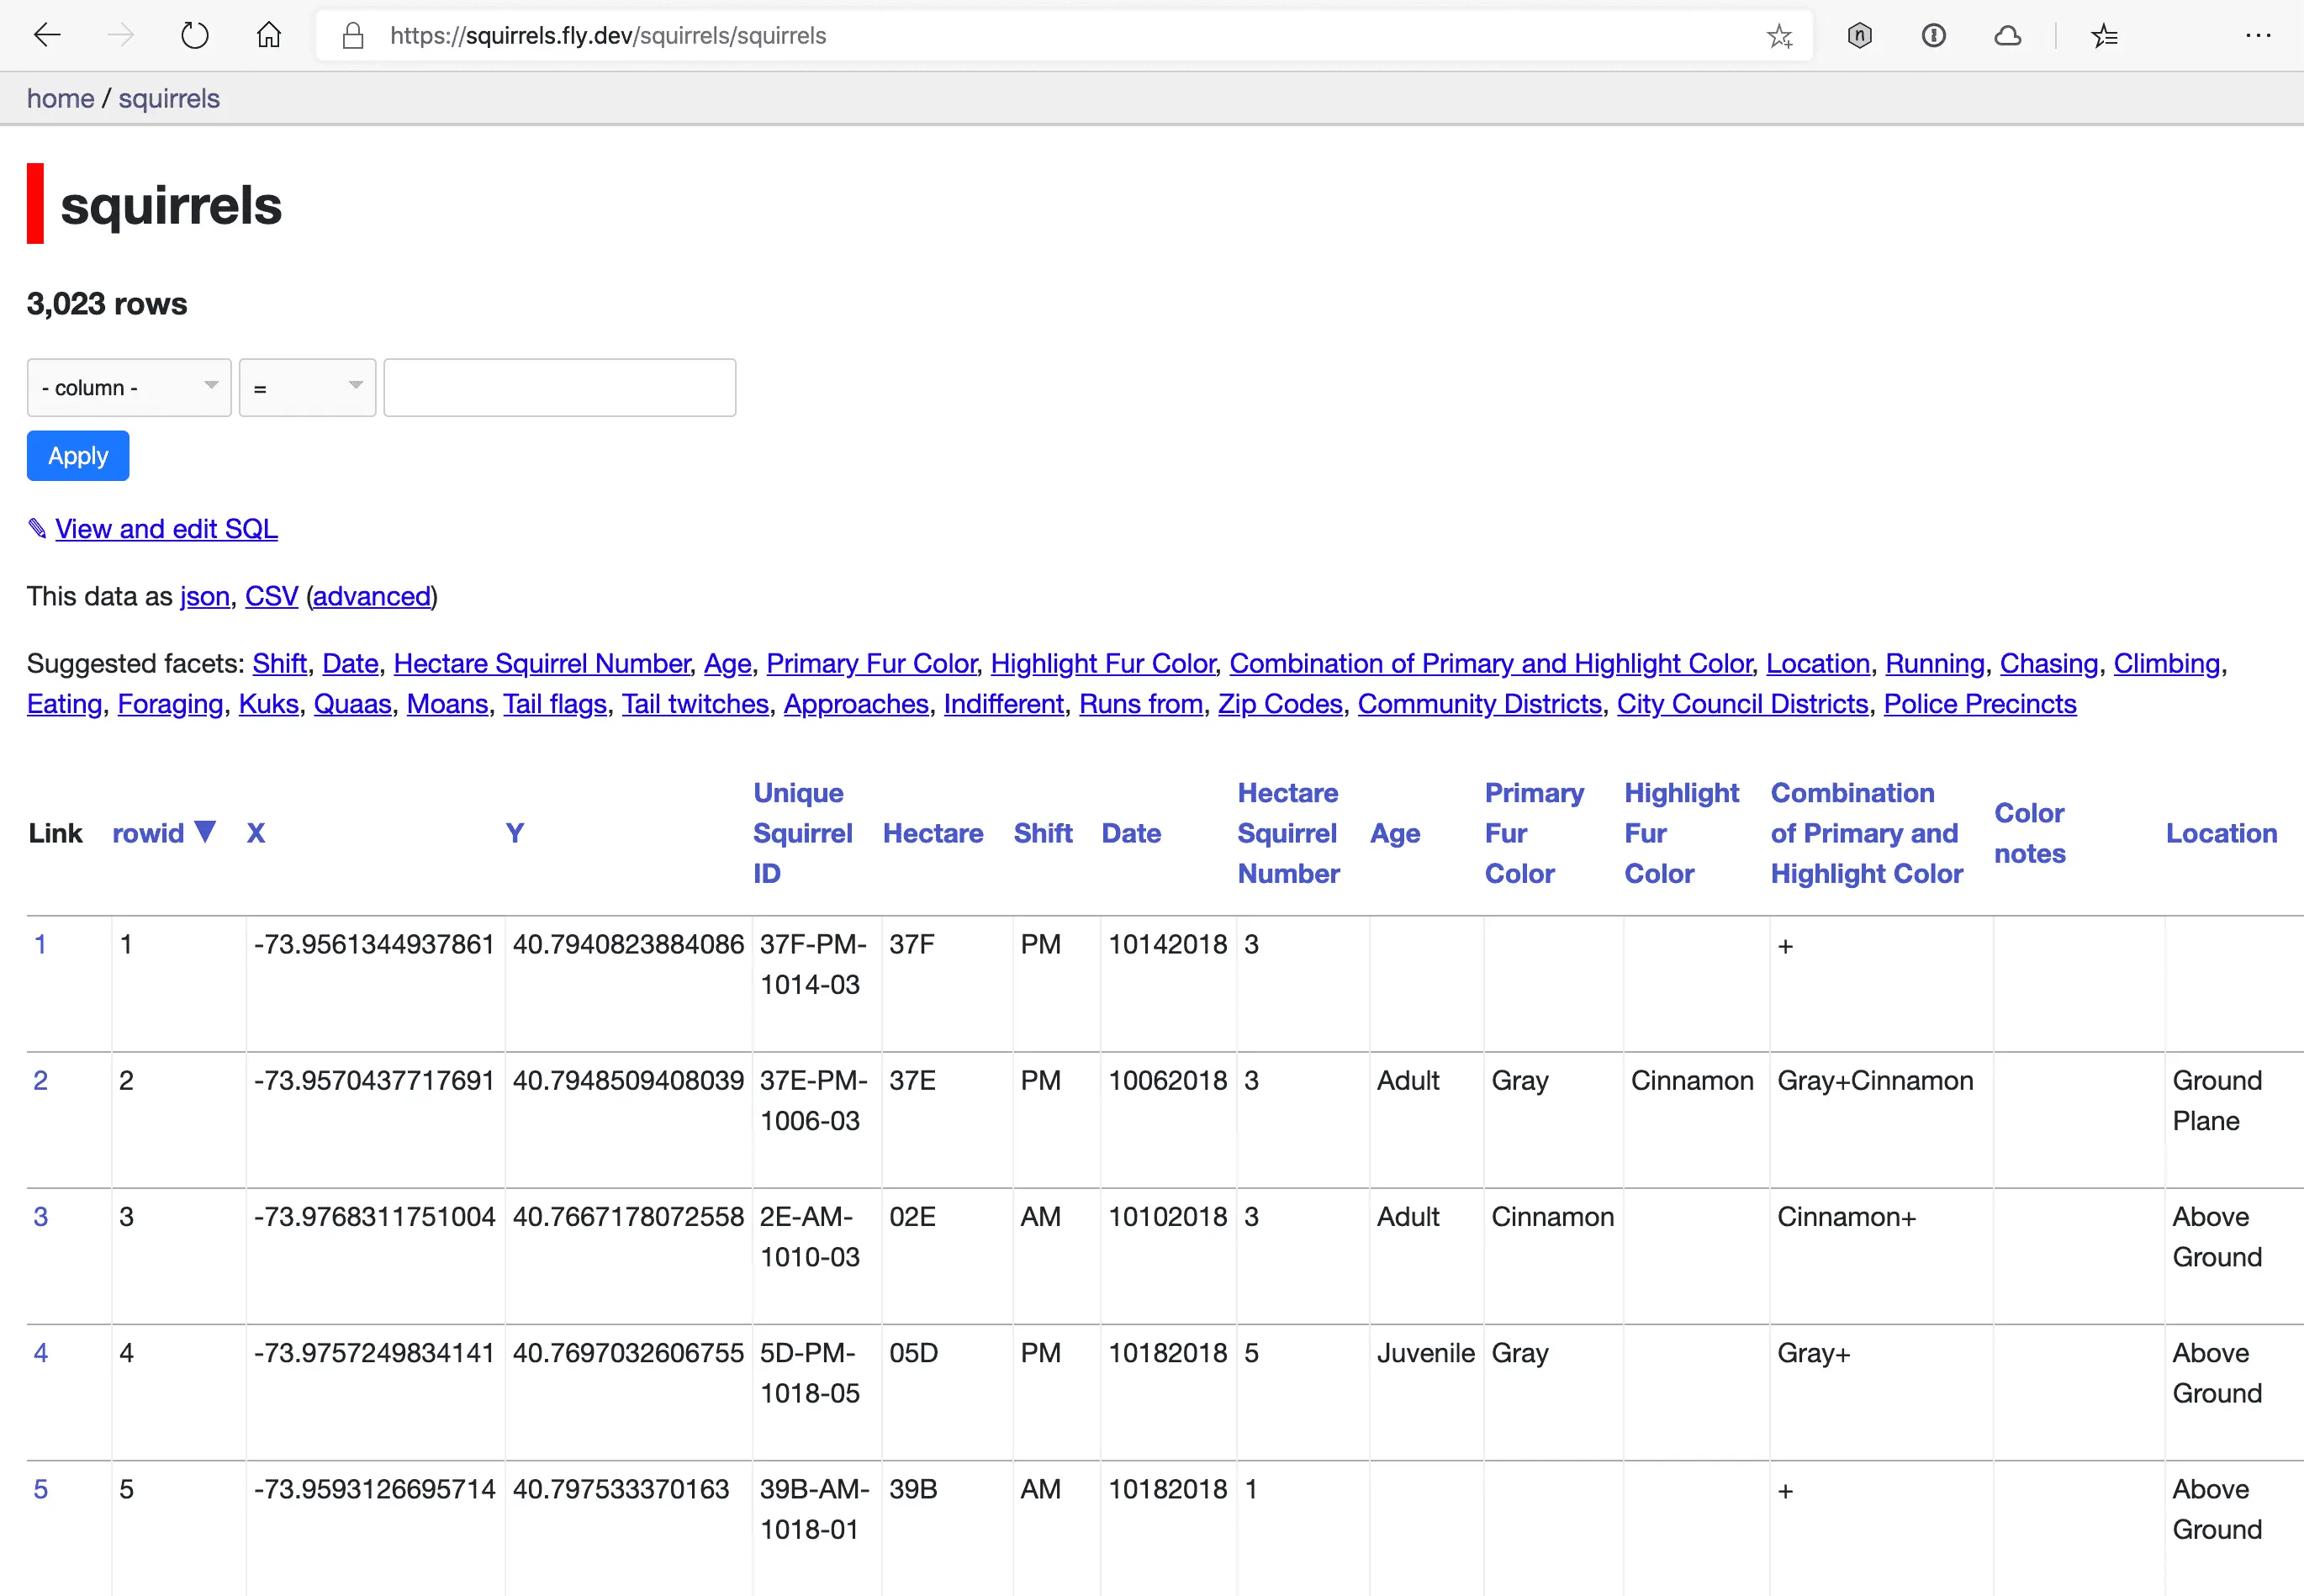Click the browser home icon
Screen dimensions: 2304x1596
pos(268,36)
